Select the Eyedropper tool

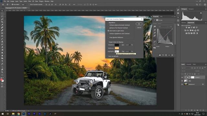coord(2,25)
